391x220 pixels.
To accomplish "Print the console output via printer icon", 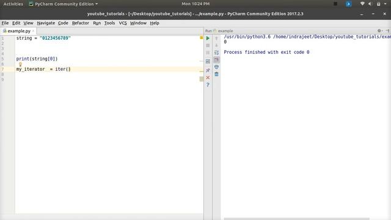I will (x=216, y=67).
